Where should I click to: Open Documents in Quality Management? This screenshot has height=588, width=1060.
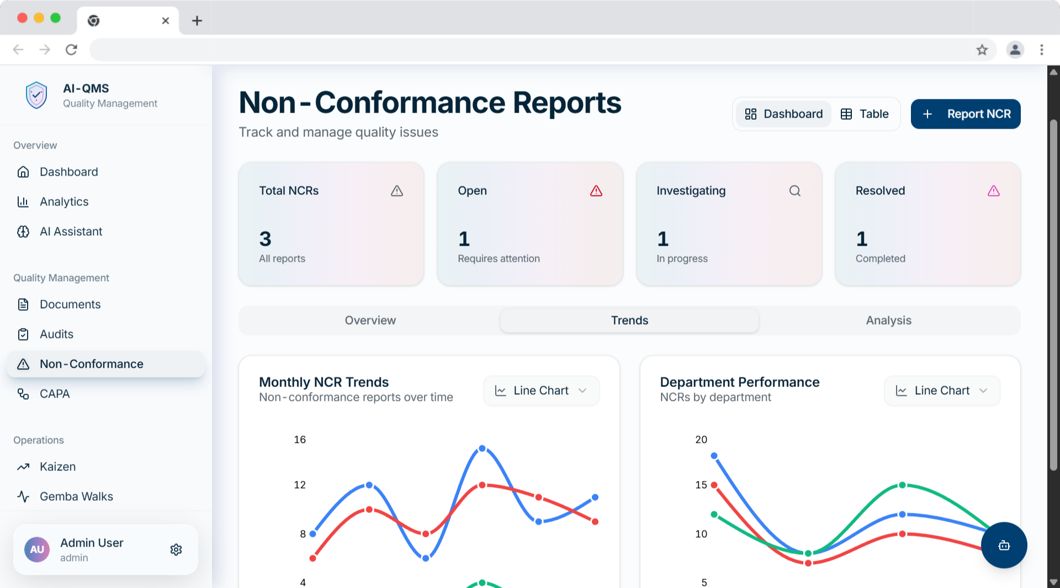point(105,304)
